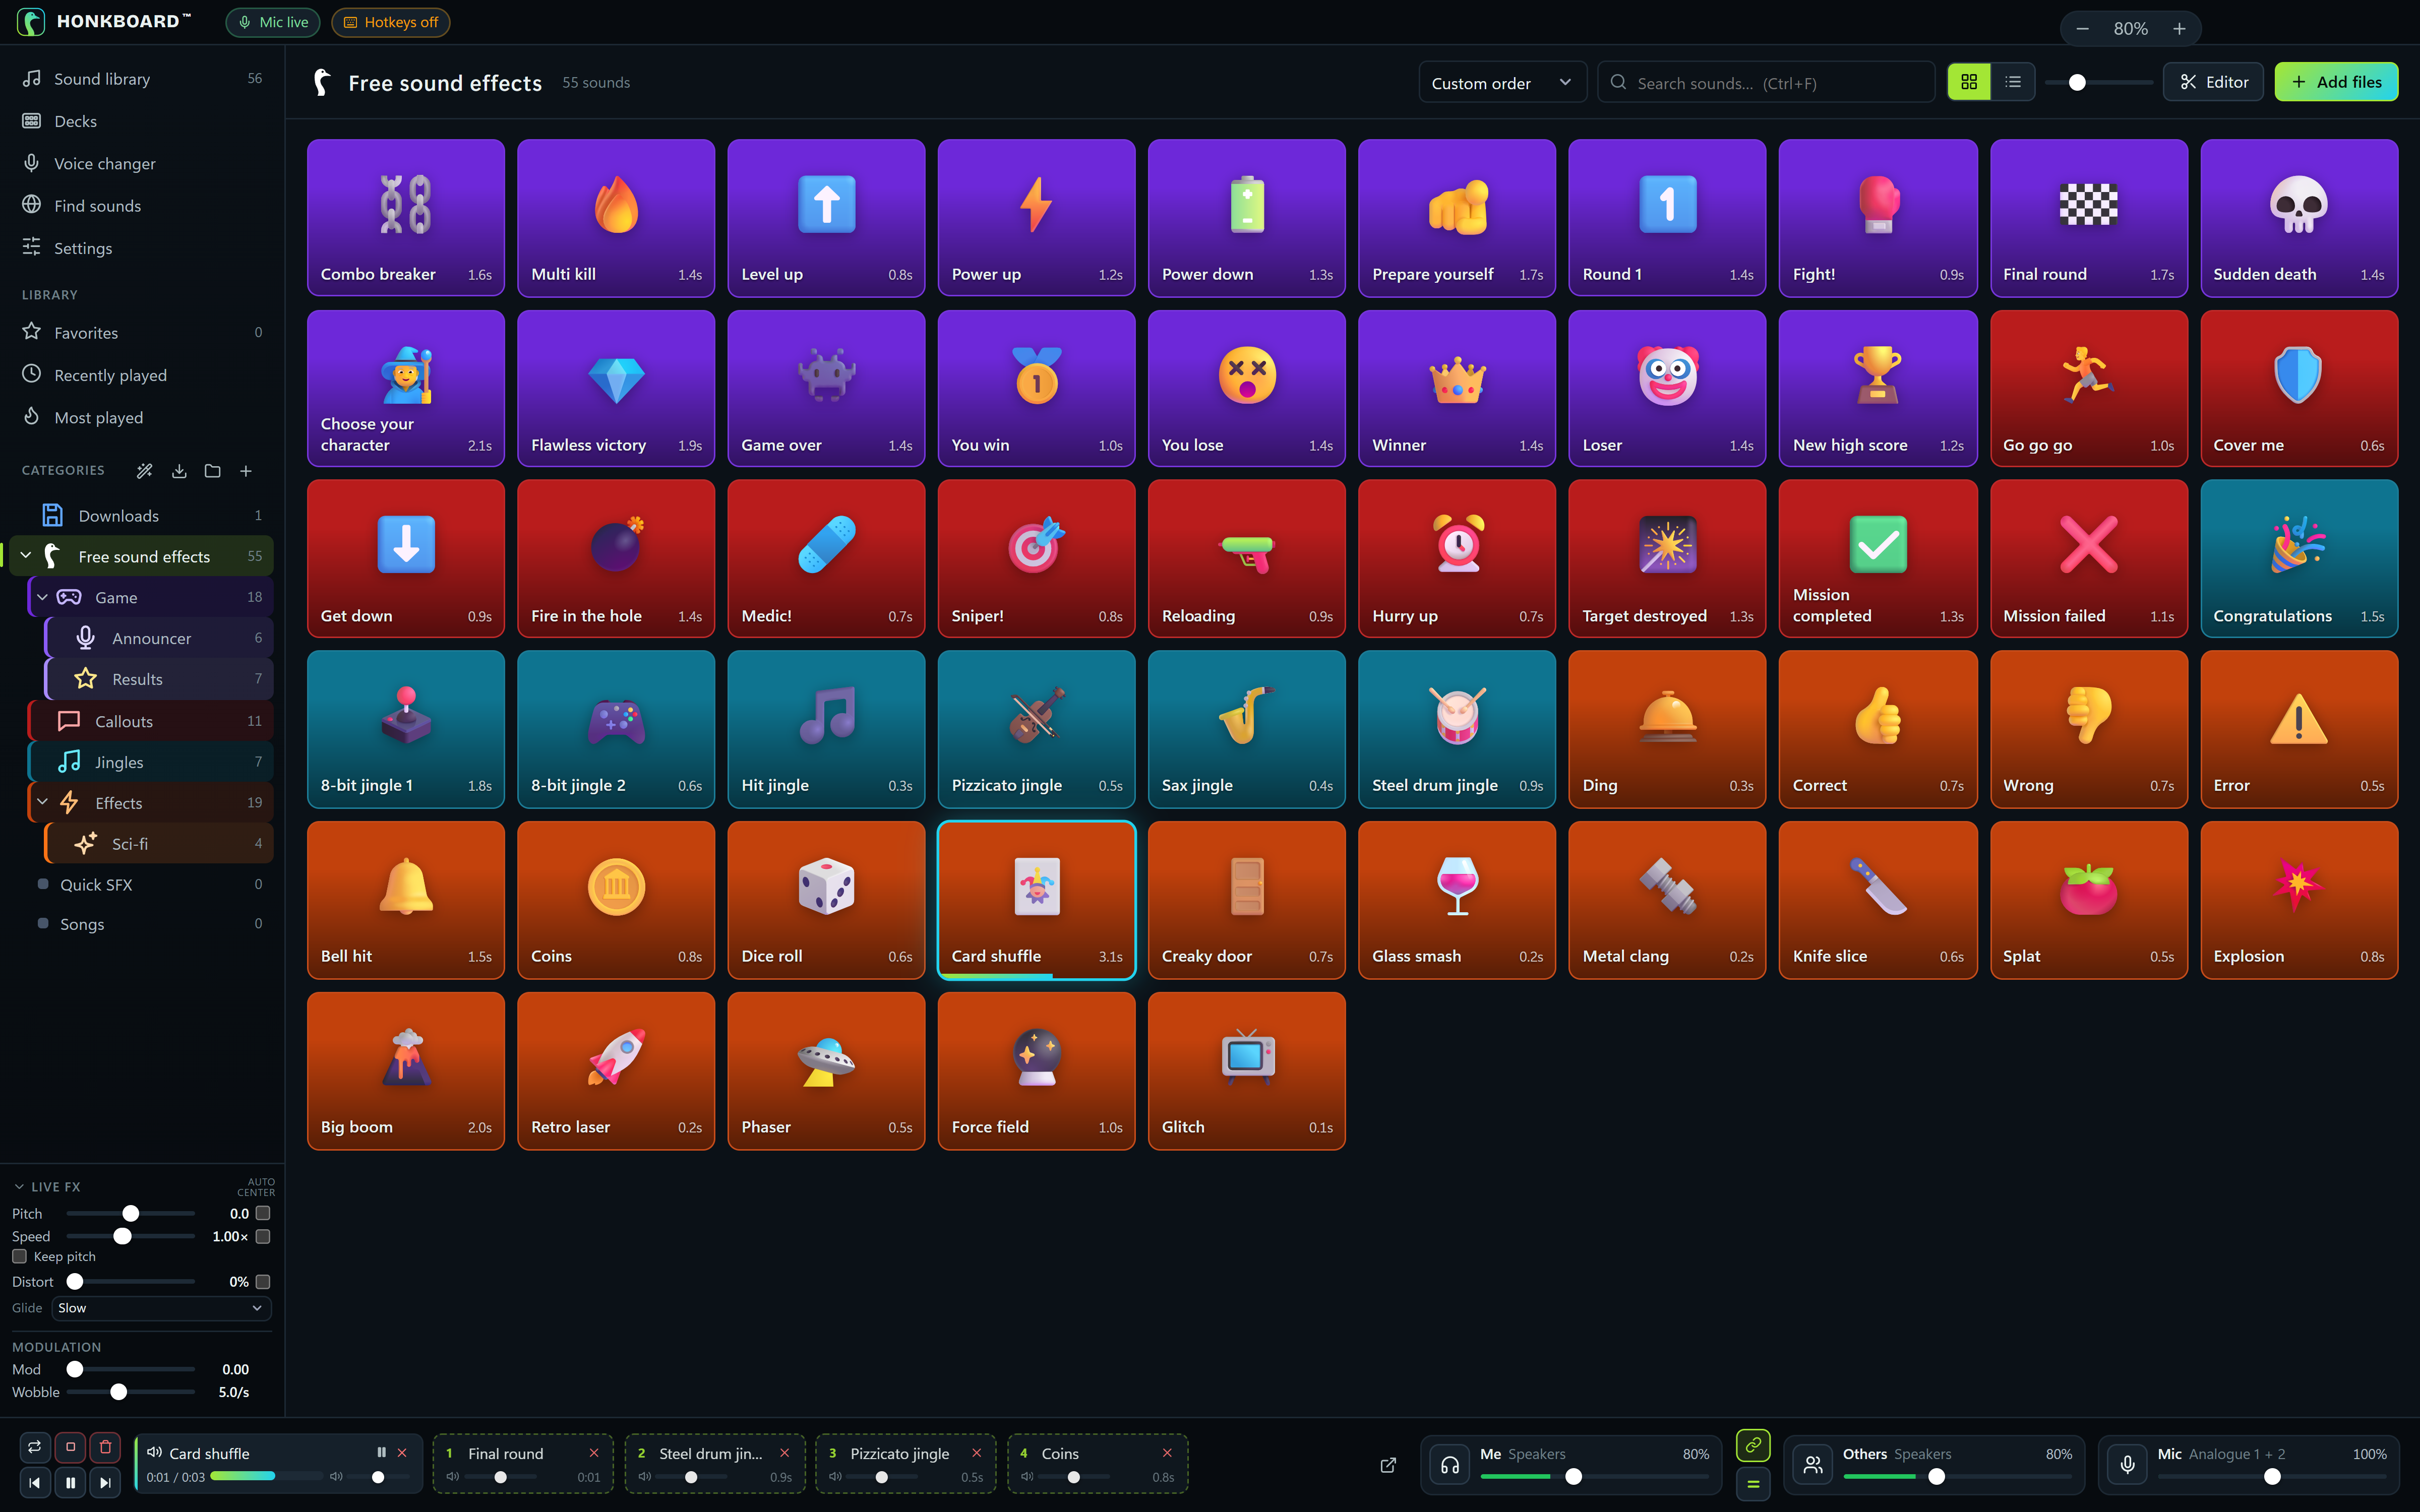2420x1512 pixels.
Task: Click the Wobble slider track
Action: (131, 1392)
